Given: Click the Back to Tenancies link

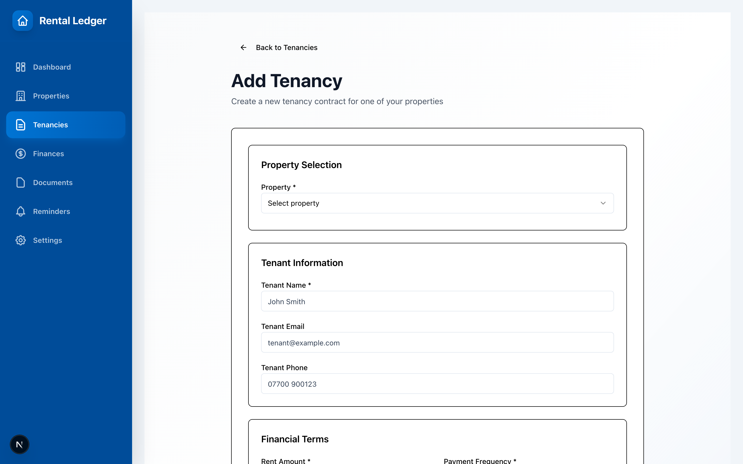Looking at the screenshot, I should 286,47.
